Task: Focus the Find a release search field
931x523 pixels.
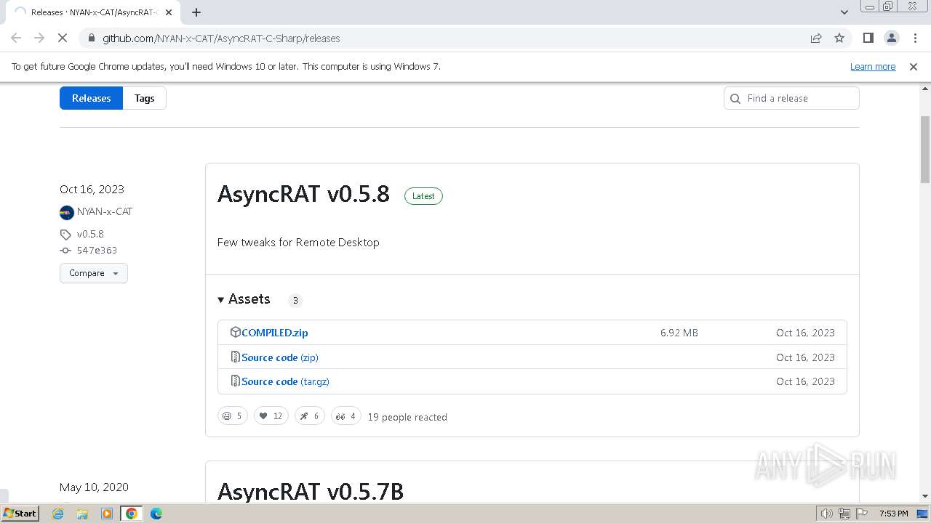Action: [x=791, y=98]
